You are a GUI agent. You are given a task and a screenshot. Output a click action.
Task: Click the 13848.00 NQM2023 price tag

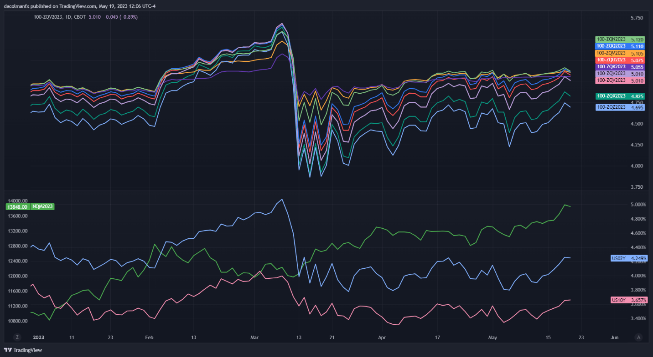click(17, 206)
